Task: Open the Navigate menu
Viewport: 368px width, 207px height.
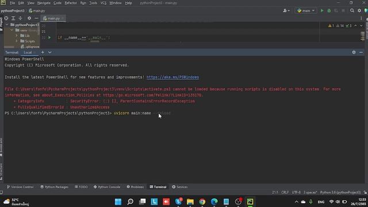Action: 44,3
